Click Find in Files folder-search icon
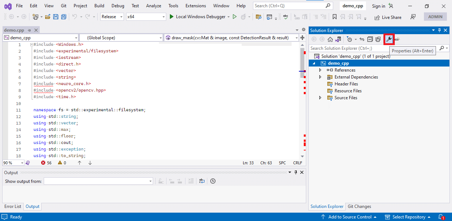This screenshot has width=452, height=221. (259, 17)
